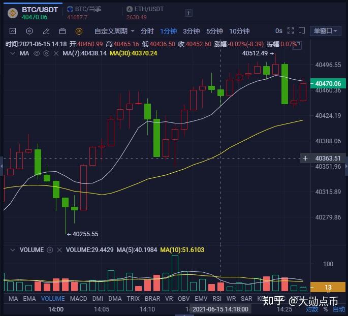Select the SAR indicator

pos(246,298)
